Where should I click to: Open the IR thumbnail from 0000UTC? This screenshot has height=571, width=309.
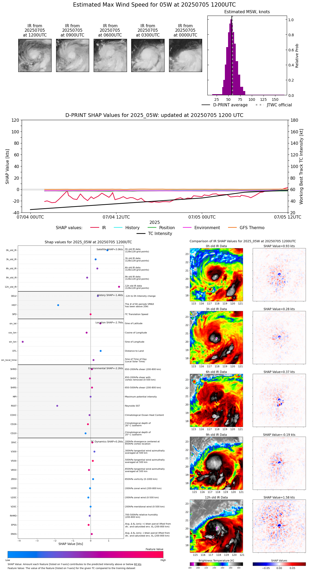point(185,55)
